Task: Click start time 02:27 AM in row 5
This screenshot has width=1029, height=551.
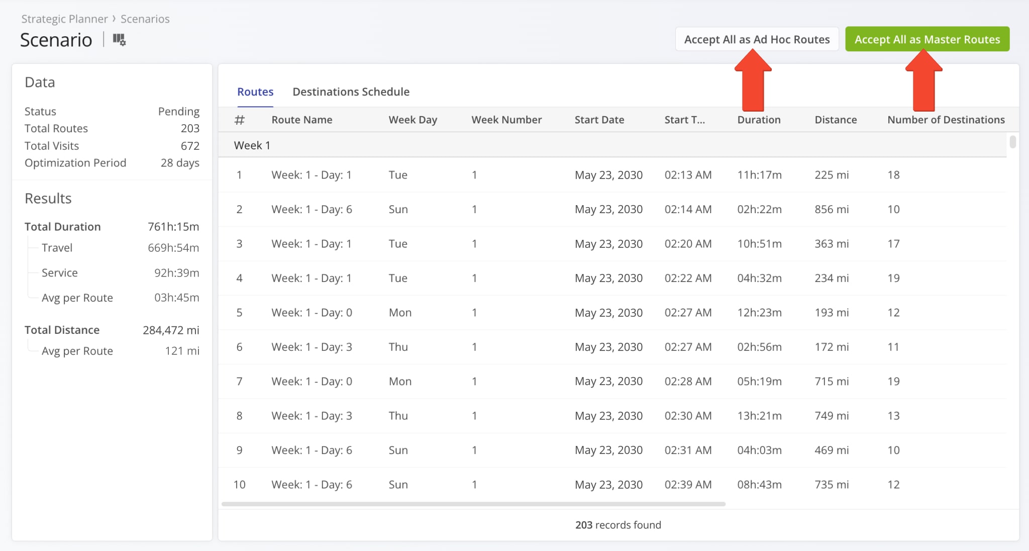Action: 688,313
